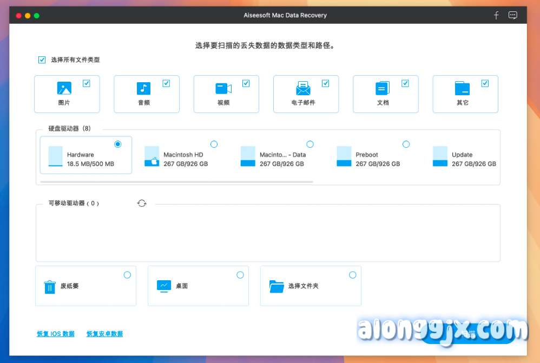The width and height of the screenshot is (540, 363).
Task: Open the 恢复 iOS 数据 link
Action: click(56, 334)
